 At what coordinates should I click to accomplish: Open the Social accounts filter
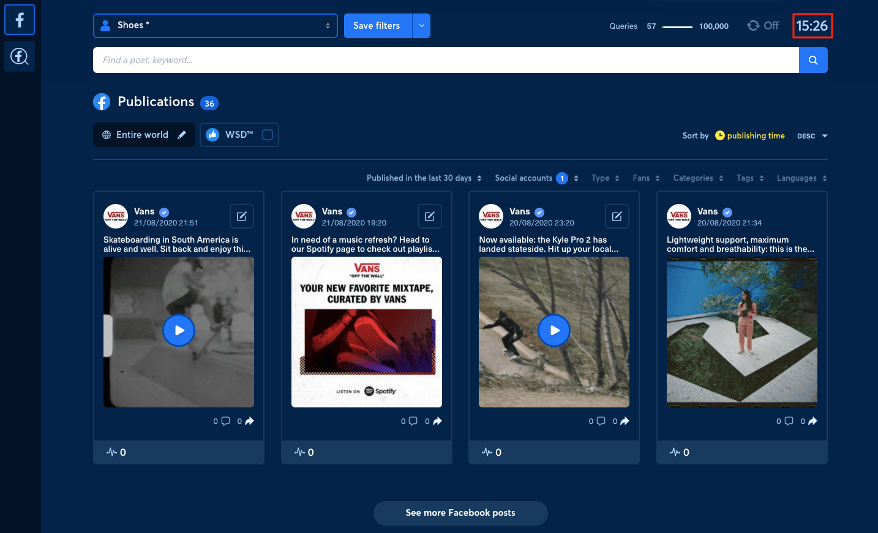pyautogui.click(x=536, y=178)
